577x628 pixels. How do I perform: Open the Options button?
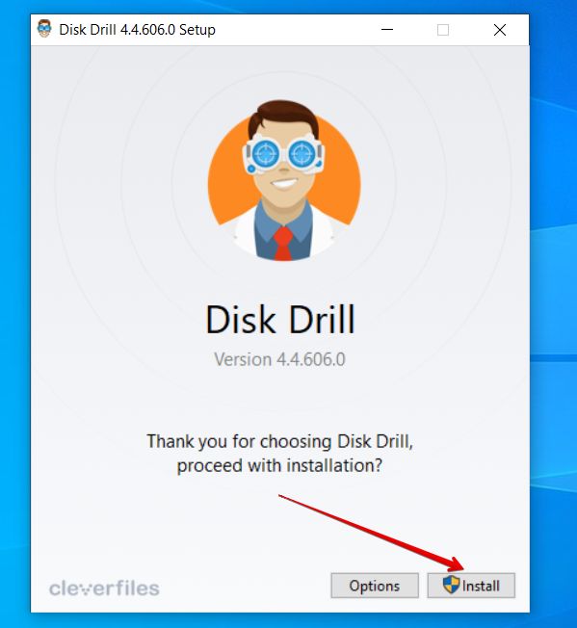(375, 586)
